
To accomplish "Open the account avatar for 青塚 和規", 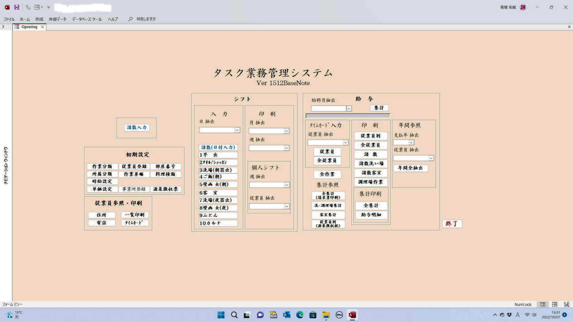I will 523,7.
